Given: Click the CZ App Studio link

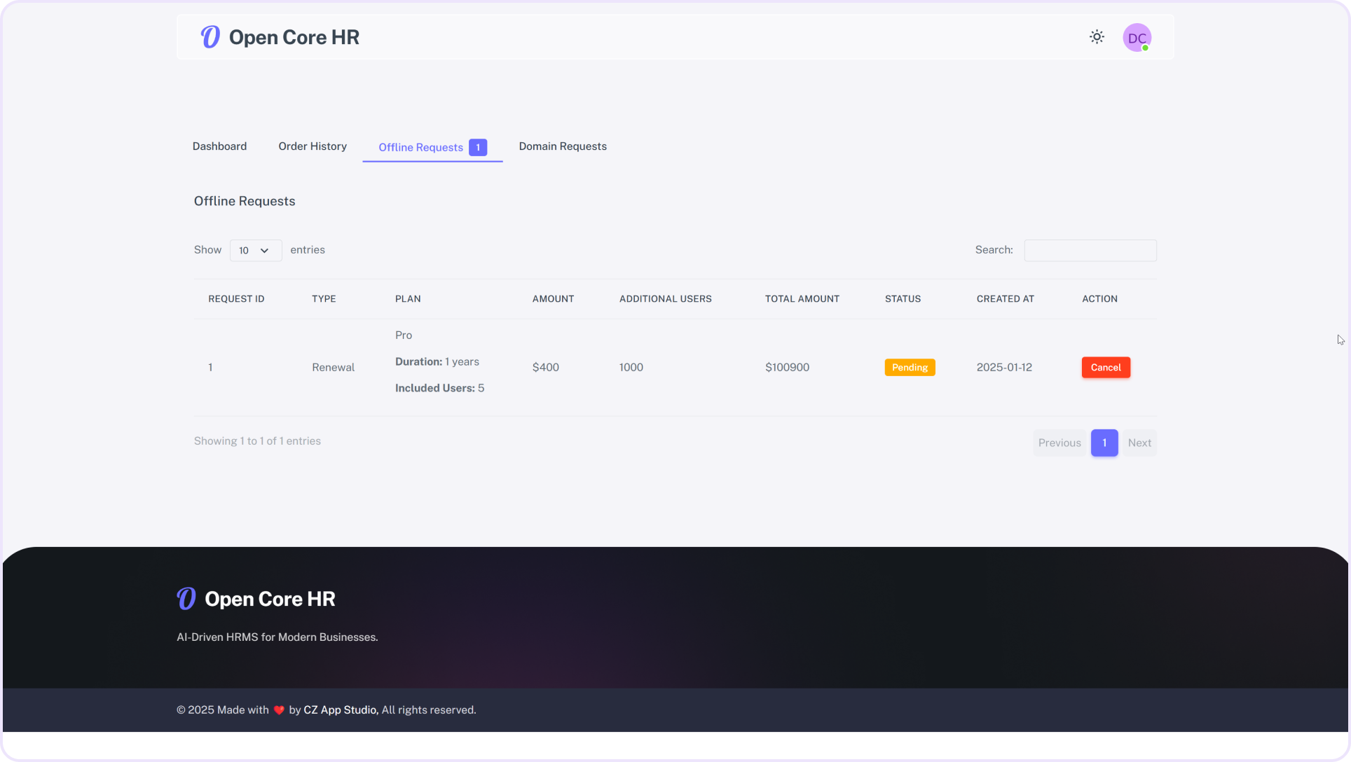Looking at the screenshot, I should coord(339,709).
